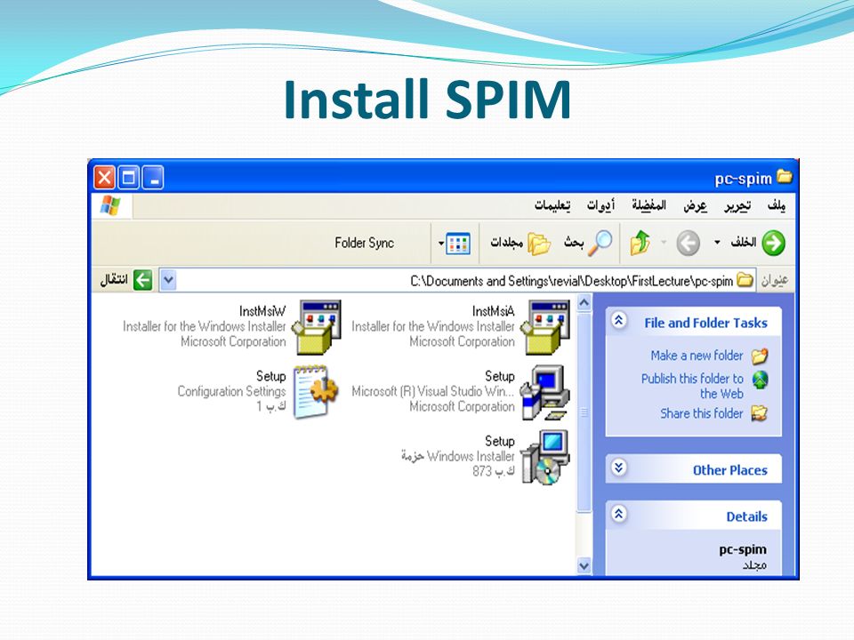This screenshot has height=640, width=854.
Task: Minimize the pc-spim window
Action: pos(153,178)
